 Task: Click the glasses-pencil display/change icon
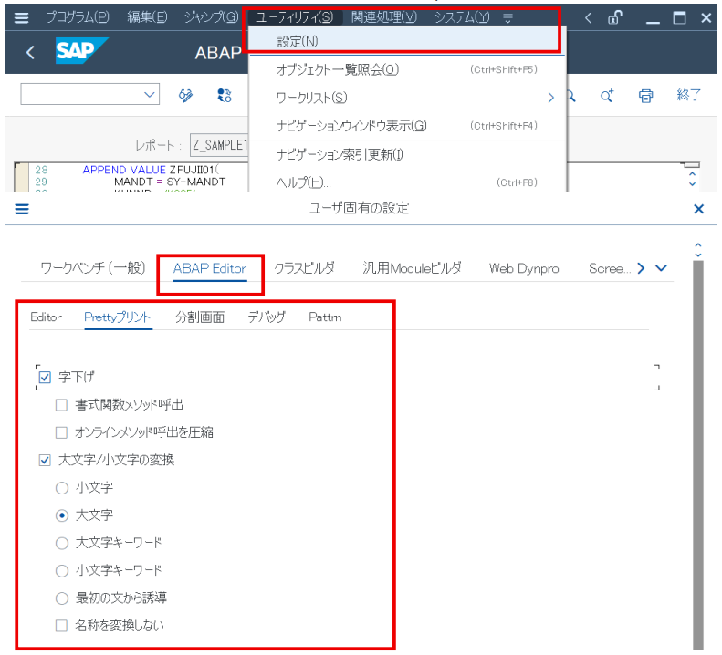[185, 95]
